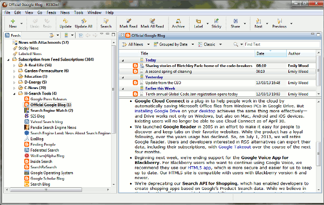Image resolution: width=324 pixels, height=205 pixels.
Task: Maximize the Feeds panel
Action: point(113,35)
